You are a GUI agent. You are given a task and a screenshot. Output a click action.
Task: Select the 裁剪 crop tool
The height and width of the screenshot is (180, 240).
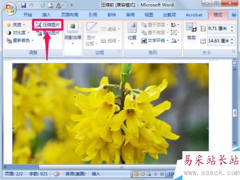192,31
